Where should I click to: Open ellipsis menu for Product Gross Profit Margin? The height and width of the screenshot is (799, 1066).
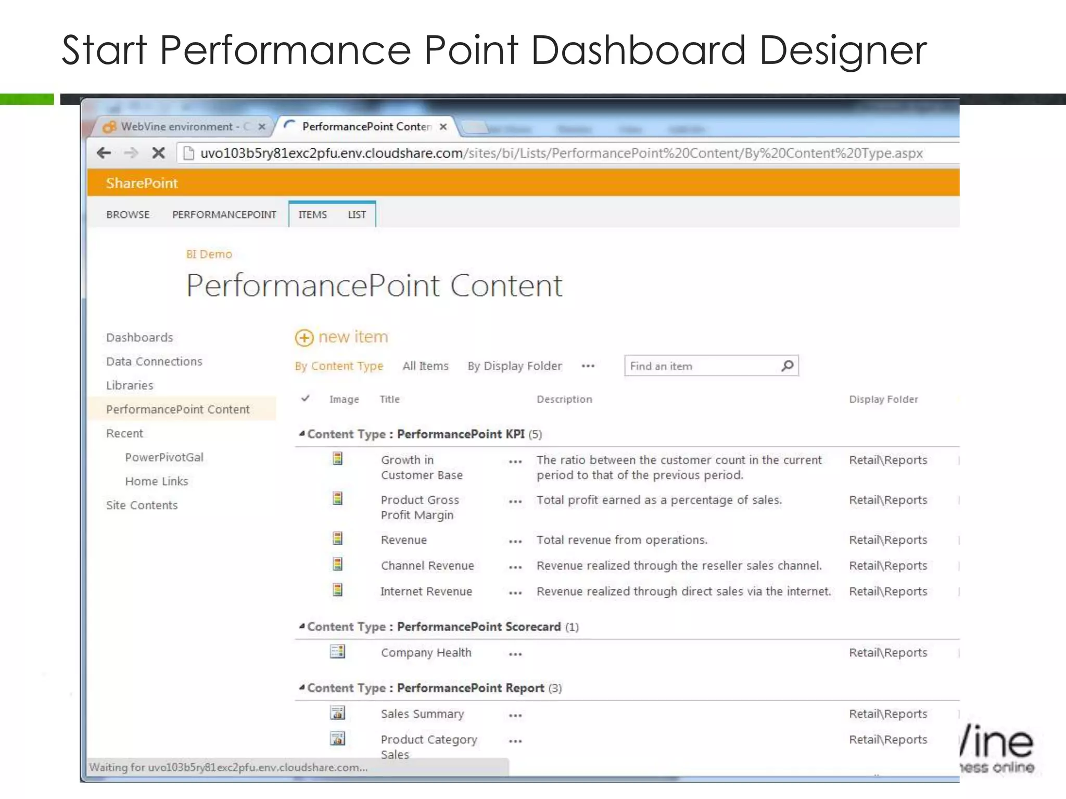click(515, 502)
